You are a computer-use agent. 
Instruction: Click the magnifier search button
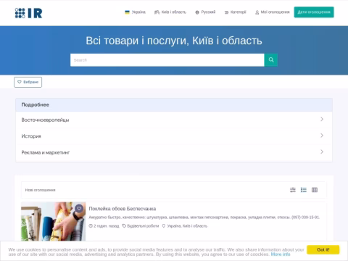pyautogui.click(x=271, y=60)
